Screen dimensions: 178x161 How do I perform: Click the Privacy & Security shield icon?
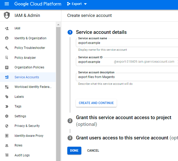click(x=7, y=126)
